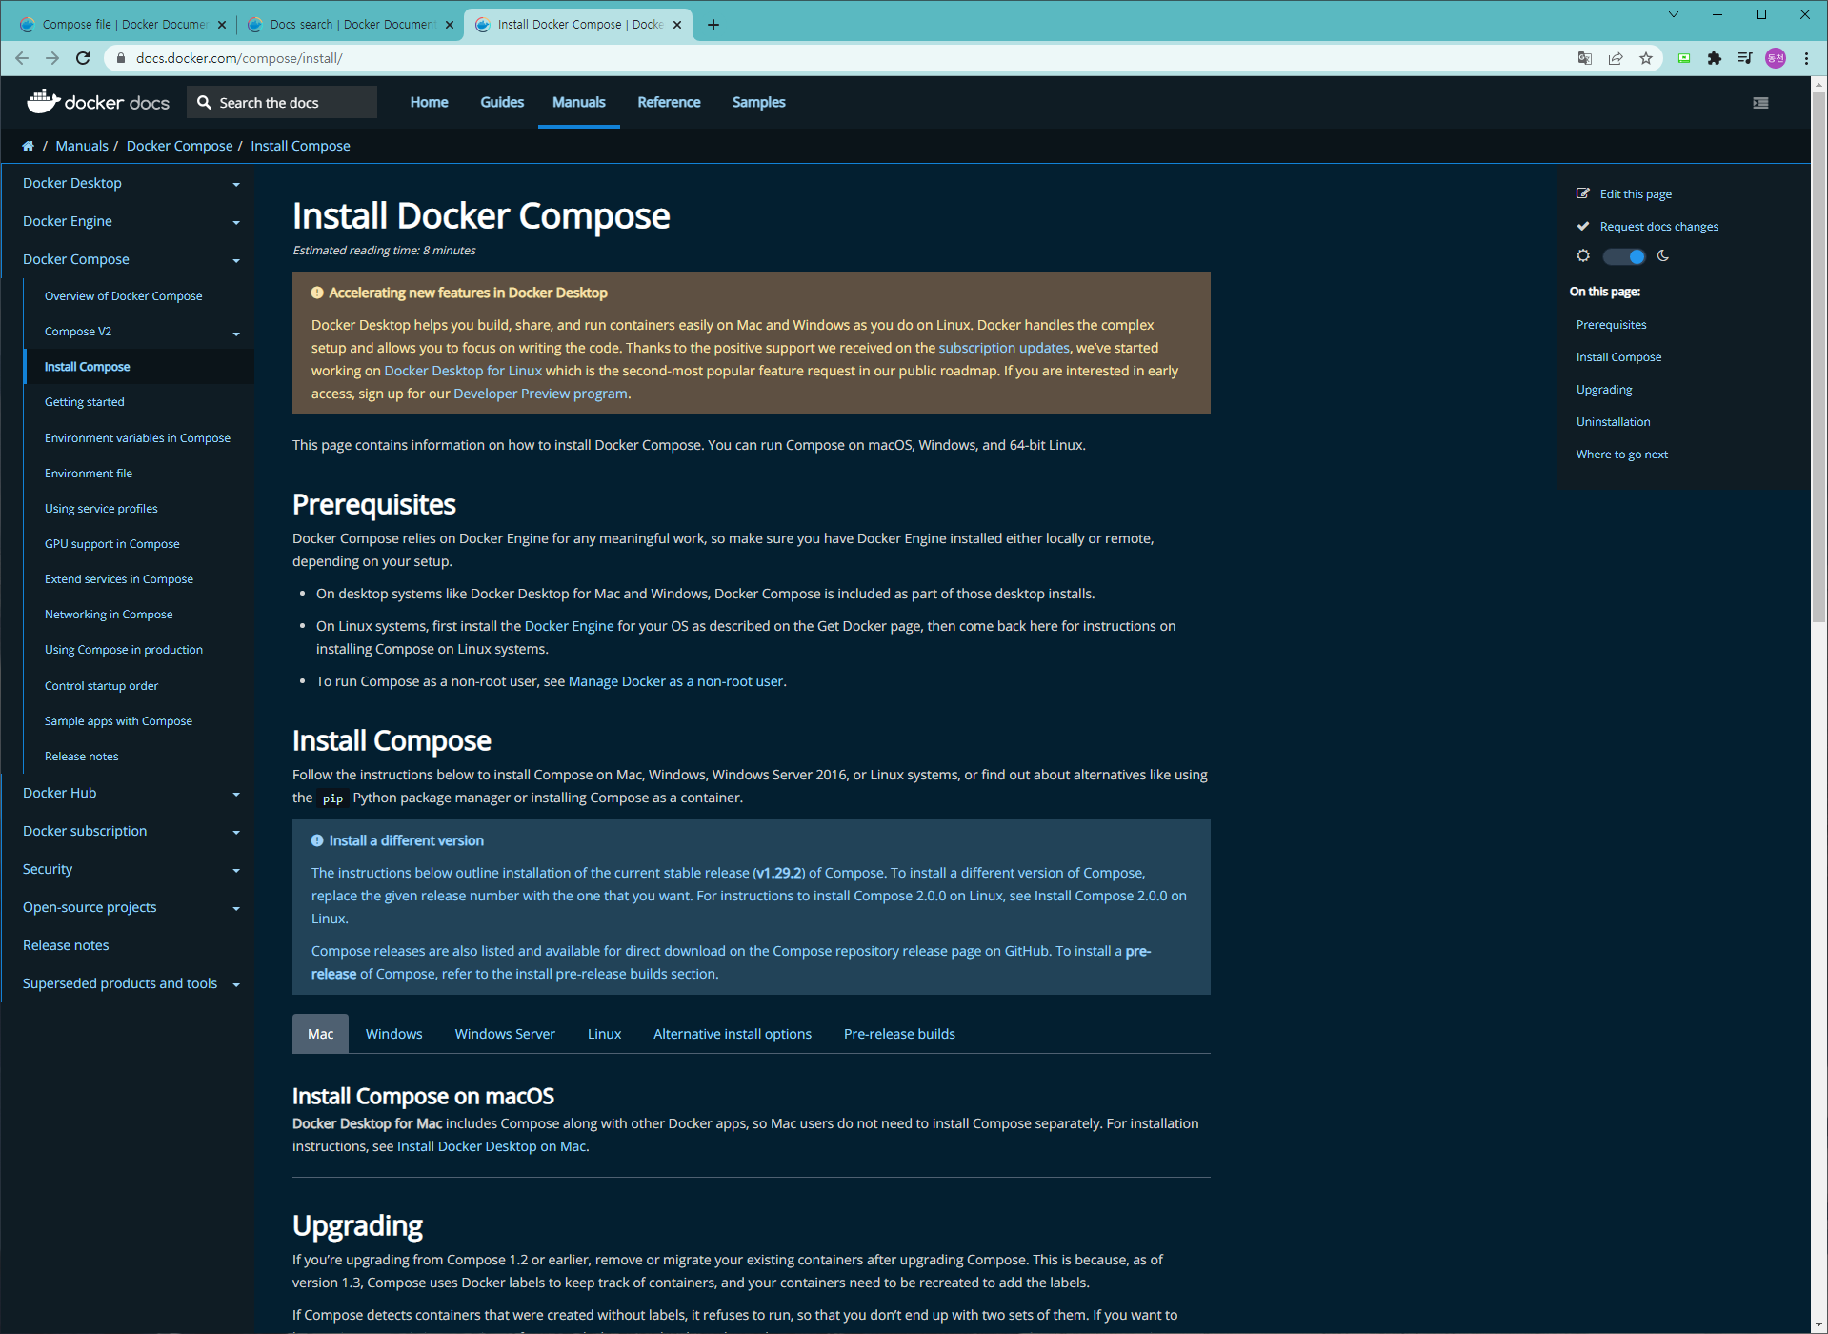The width and height of the screenshot is (1828, 1334).
Task: Reload the page with refresh icon
Action: click(x=83, y=58)
